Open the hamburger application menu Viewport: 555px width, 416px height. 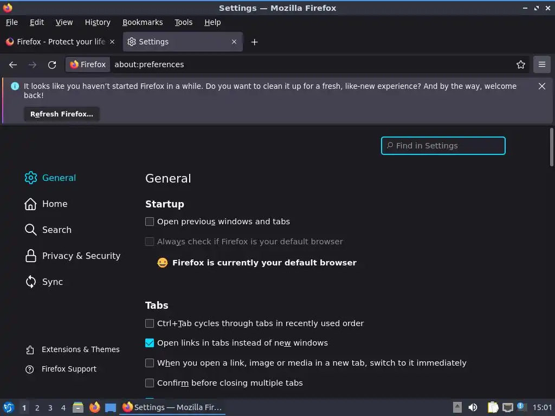542,64
